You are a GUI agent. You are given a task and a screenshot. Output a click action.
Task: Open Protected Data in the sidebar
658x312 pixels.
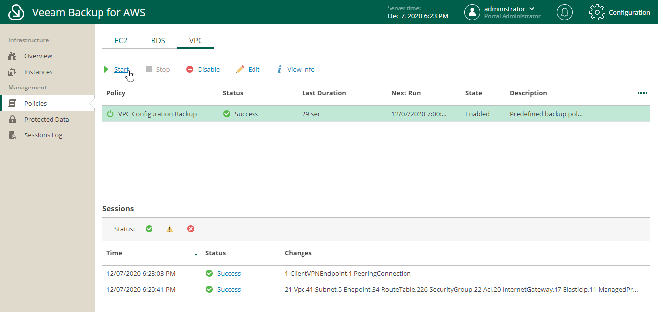pyautogui.click(x=47, y=120)
